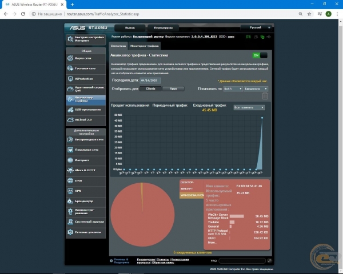Open Quick Internet Setup sidebar icon

coord(70,39)
